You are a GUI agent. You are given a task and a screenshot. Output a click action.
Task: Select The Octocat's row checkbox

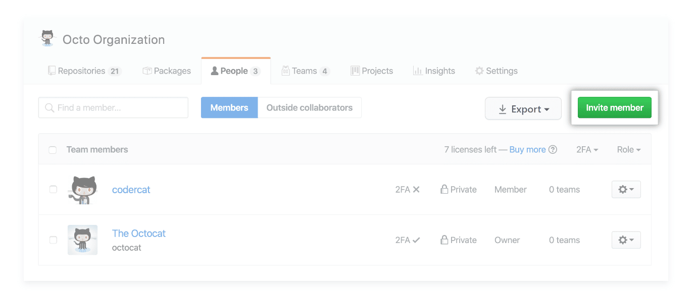[53, 240]
